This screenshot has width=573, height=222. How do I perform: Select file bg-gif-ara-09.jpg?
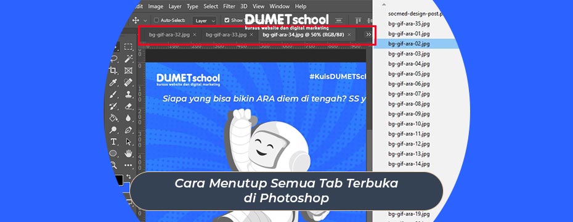[409, 113]
